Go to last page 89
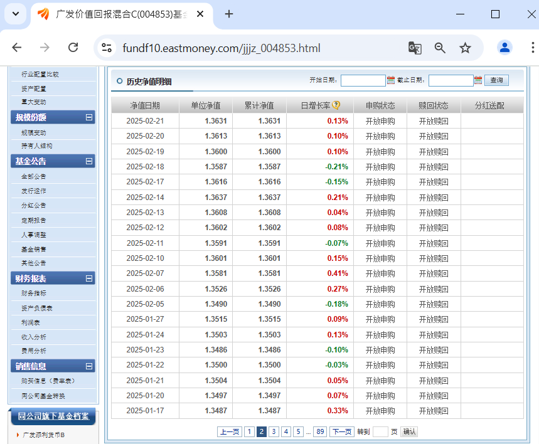The height and width of the screenshot is (444, 539). pyautogui.click(x=320, y=431)
